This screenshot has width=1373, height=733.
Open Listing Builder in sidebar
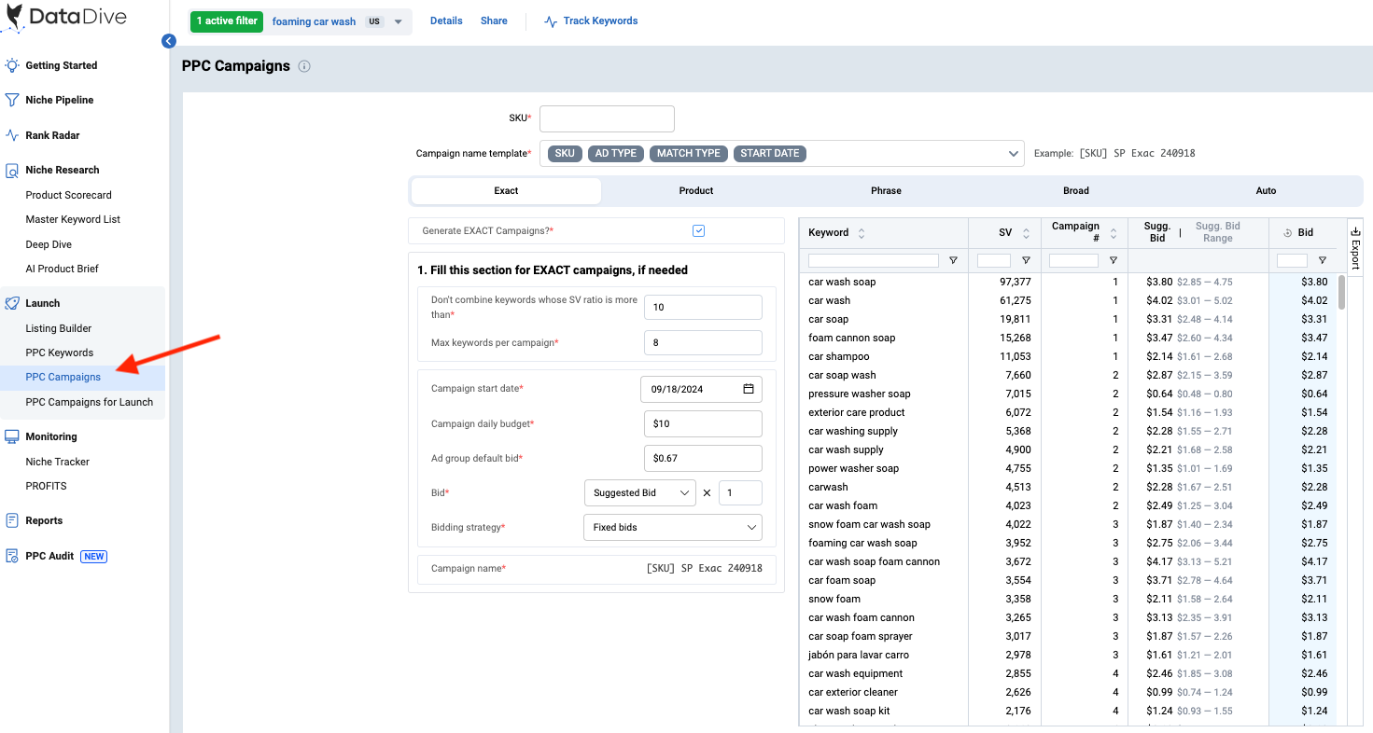pyautogui.click(x=59, y=328)
